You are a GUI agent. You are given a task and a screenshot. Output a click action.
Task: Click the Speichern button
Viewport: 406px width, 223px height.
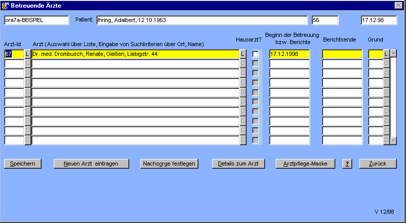(23, 164)
